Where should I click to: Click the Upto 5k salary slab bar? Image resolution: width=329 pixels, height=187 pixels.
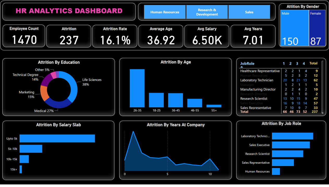pyautogui.click(x=57, y=138)
